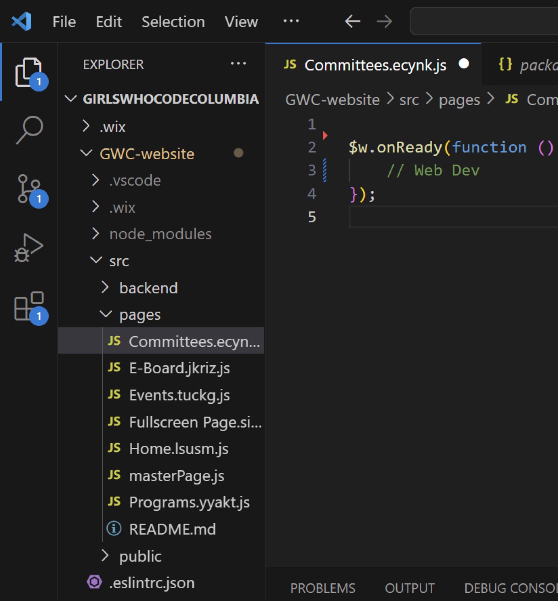Viewport: 558px width, 601px height.
Task: Open README.md file
Action: [x=161, y=529]
